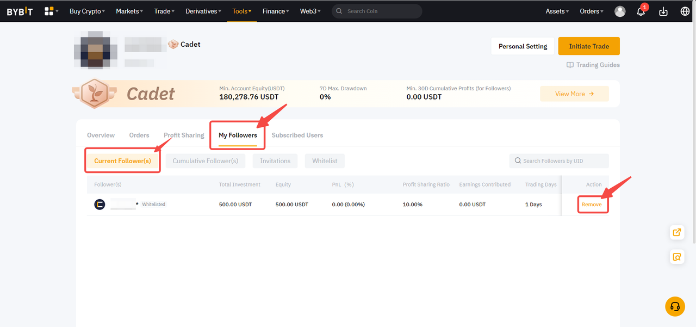696x327 pixels.
Task: Click the share external link icon
Action: [676, 232]
